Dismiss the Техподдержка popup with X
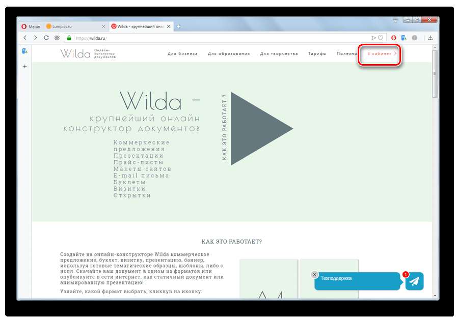456x317 pixels. pyautogui.click(x=314, y=275)
